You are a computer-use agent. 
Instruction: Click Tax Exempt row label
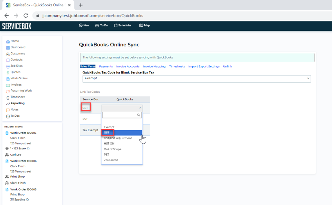[90, 130]
